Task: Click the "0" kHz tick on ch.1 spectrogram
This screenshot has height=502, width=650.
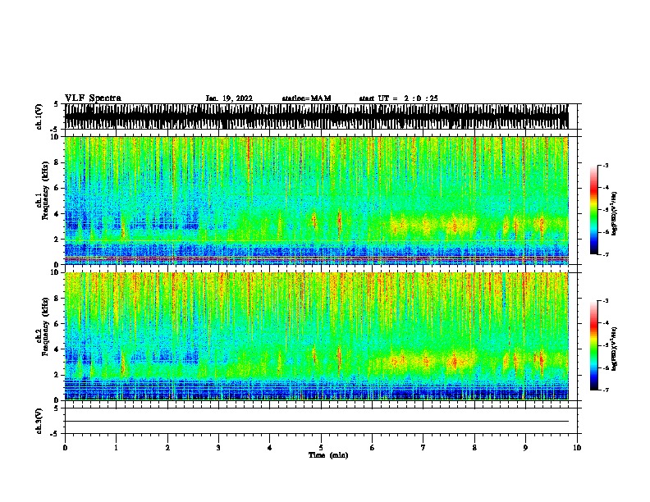Action: tap(58, 264)
